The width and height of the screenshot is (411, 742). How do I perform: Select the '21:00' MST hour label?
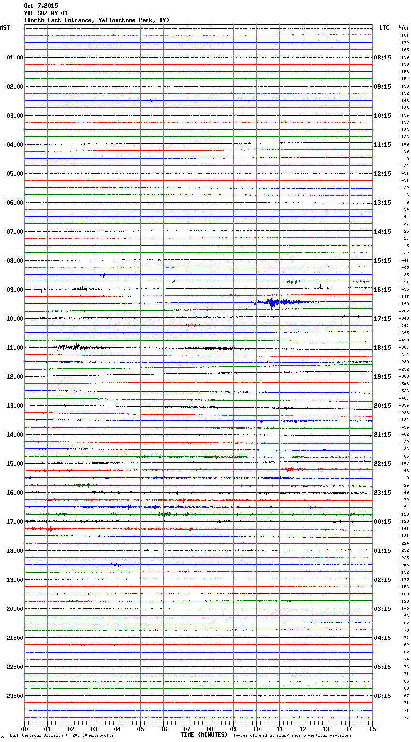15,638
